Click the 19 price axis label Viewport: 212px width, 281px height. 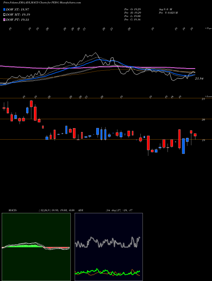tap(203, 140)
